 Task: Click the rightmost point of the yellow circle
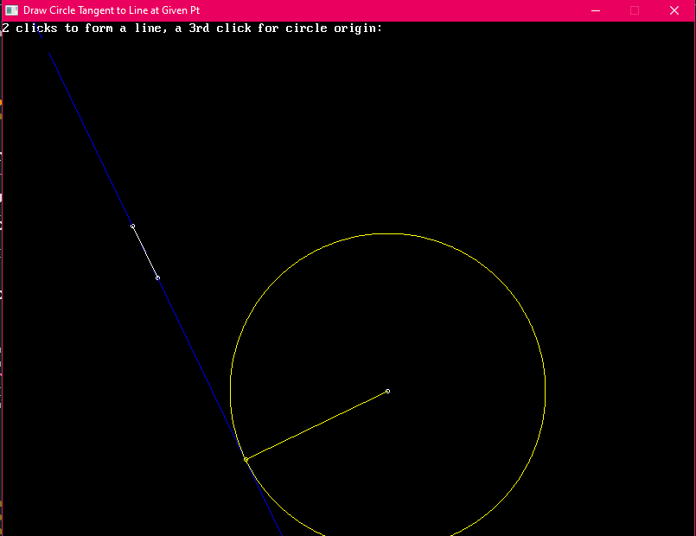tap(546, 392)
